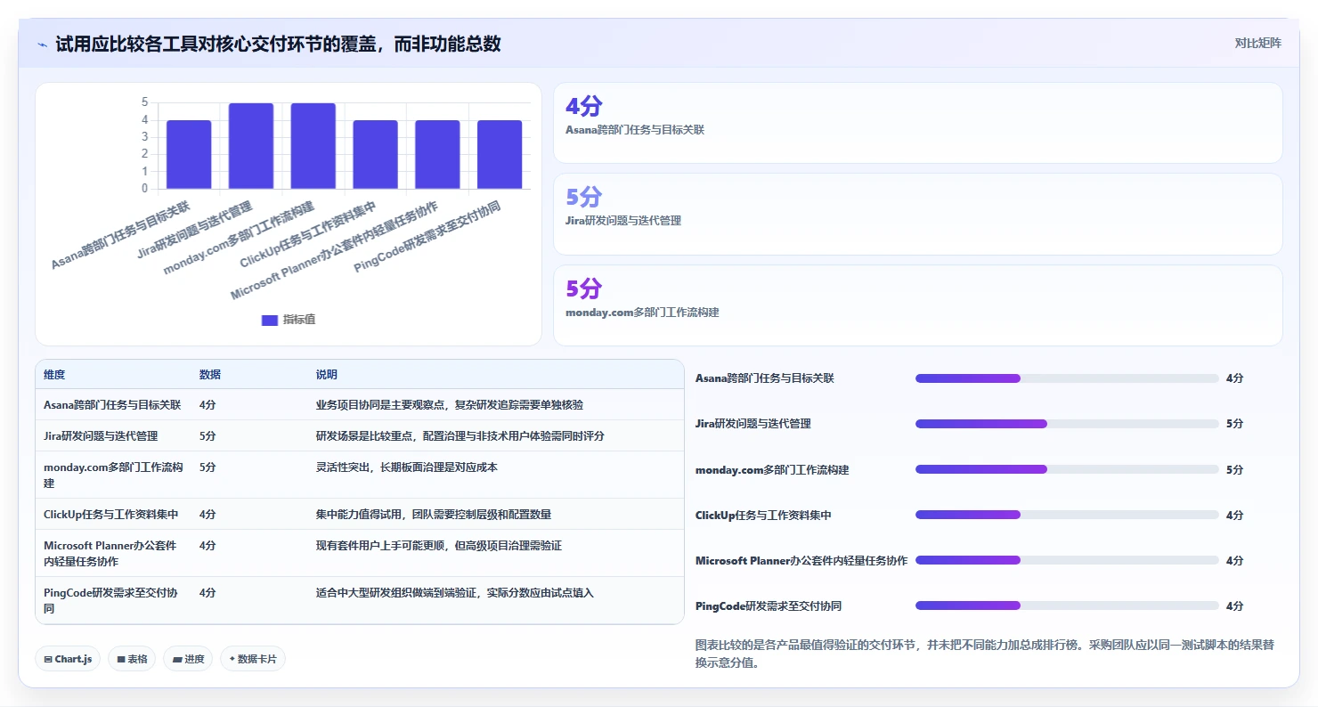Click 现有套件用户上手可能更顺 description cell
Viewport: 1318px width, 707px height.
click(439, 546)
